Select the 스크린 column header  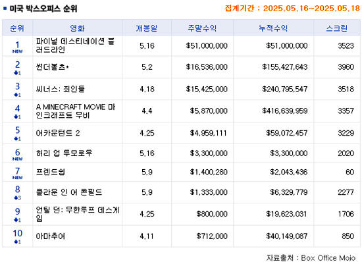(336, 28)
